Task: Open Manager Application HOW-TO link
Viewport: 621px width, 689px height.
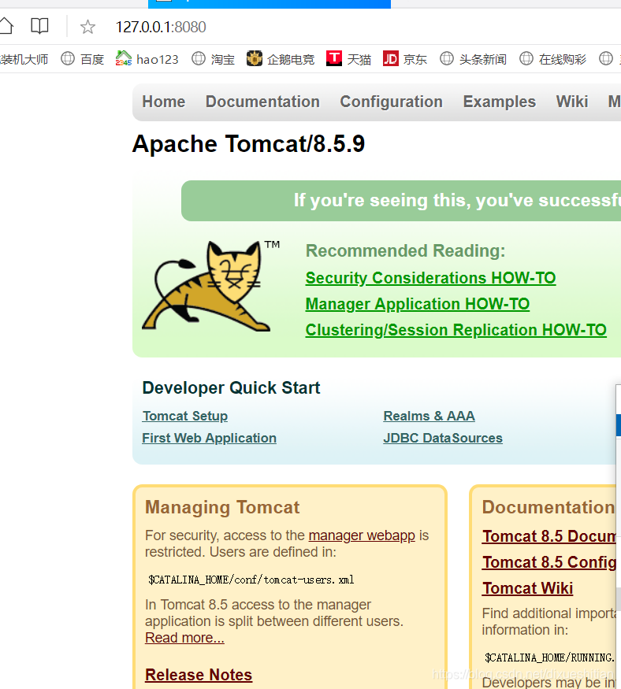Action: (x=418, y=304)
